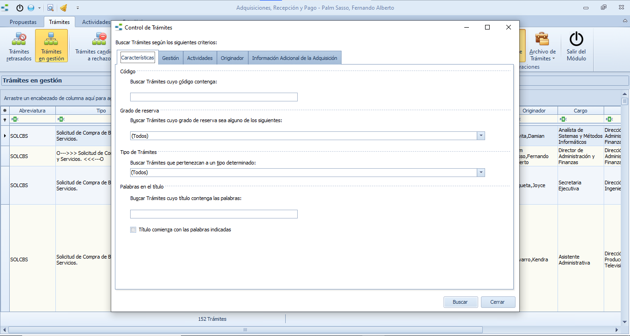630x336 pixels.
Task: Open the Actividades tab in the dialog
Action: point(200,58)
